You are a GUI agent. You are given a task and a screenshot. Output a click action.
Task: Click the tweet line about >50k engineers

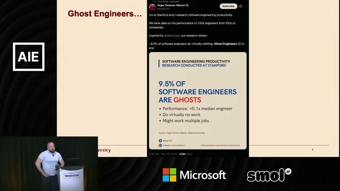tap(192, 25)
